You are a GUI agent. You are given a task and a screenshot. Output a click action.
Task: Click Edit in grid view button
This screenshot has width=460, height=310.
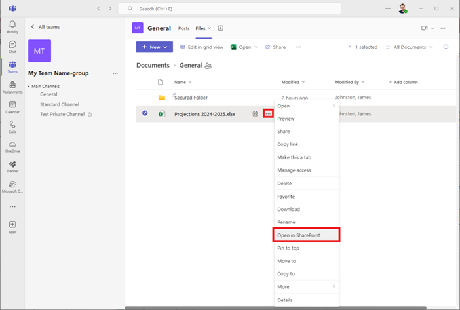tap(201, 47)
